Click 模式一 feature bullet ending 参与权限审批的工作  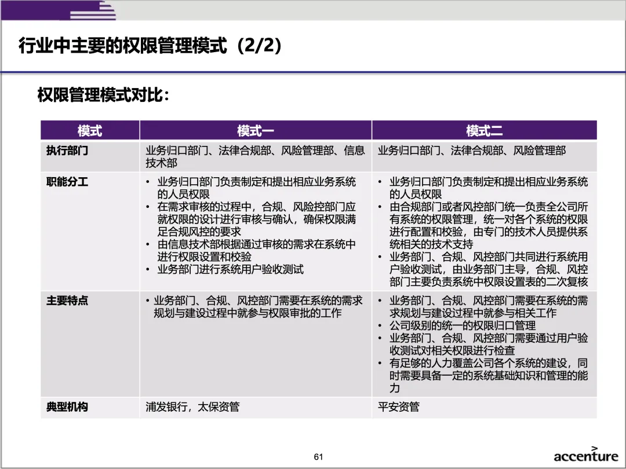(254, 306)
